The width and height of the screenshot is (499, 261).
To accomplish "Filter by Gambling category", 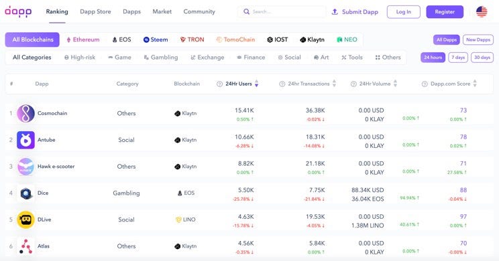I will [x=161, y=58].
